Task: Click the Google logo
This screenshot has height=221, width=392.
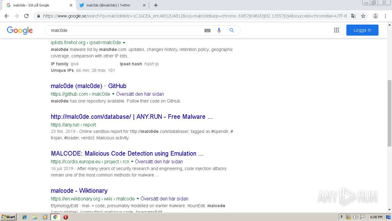Action: click(20, 30)
